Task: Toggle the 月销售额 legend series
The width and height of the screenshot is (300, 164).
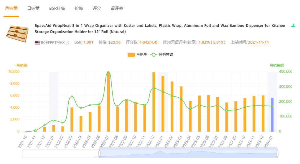Action: click(x=162, y=54)
